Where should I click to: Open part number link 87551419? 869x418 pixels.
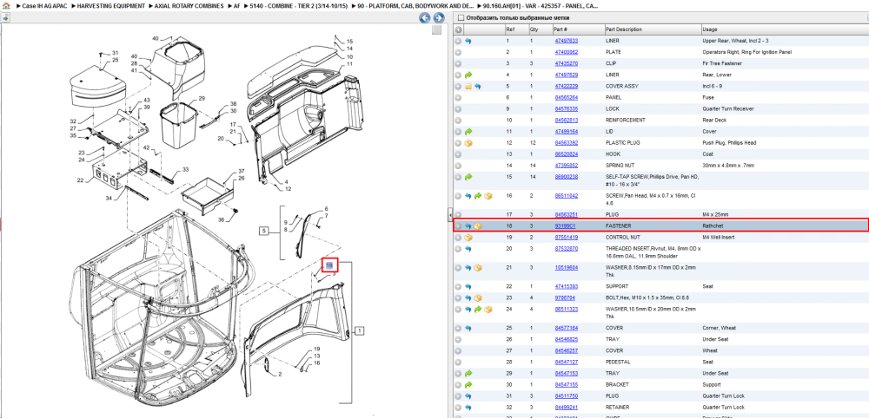pos(567,238)
